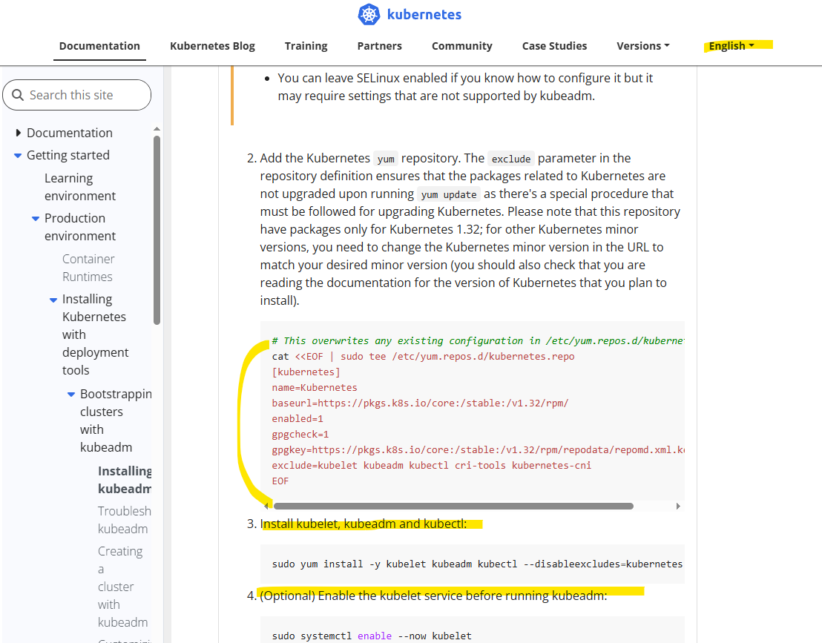Open Bootstrapping clusters with kubeadm sidebar link

click(115, 421)
